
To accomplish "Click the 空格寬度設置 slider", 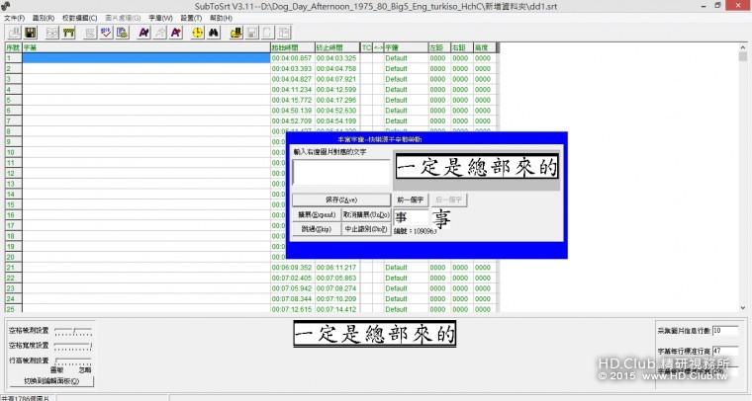I will (73, 346).
